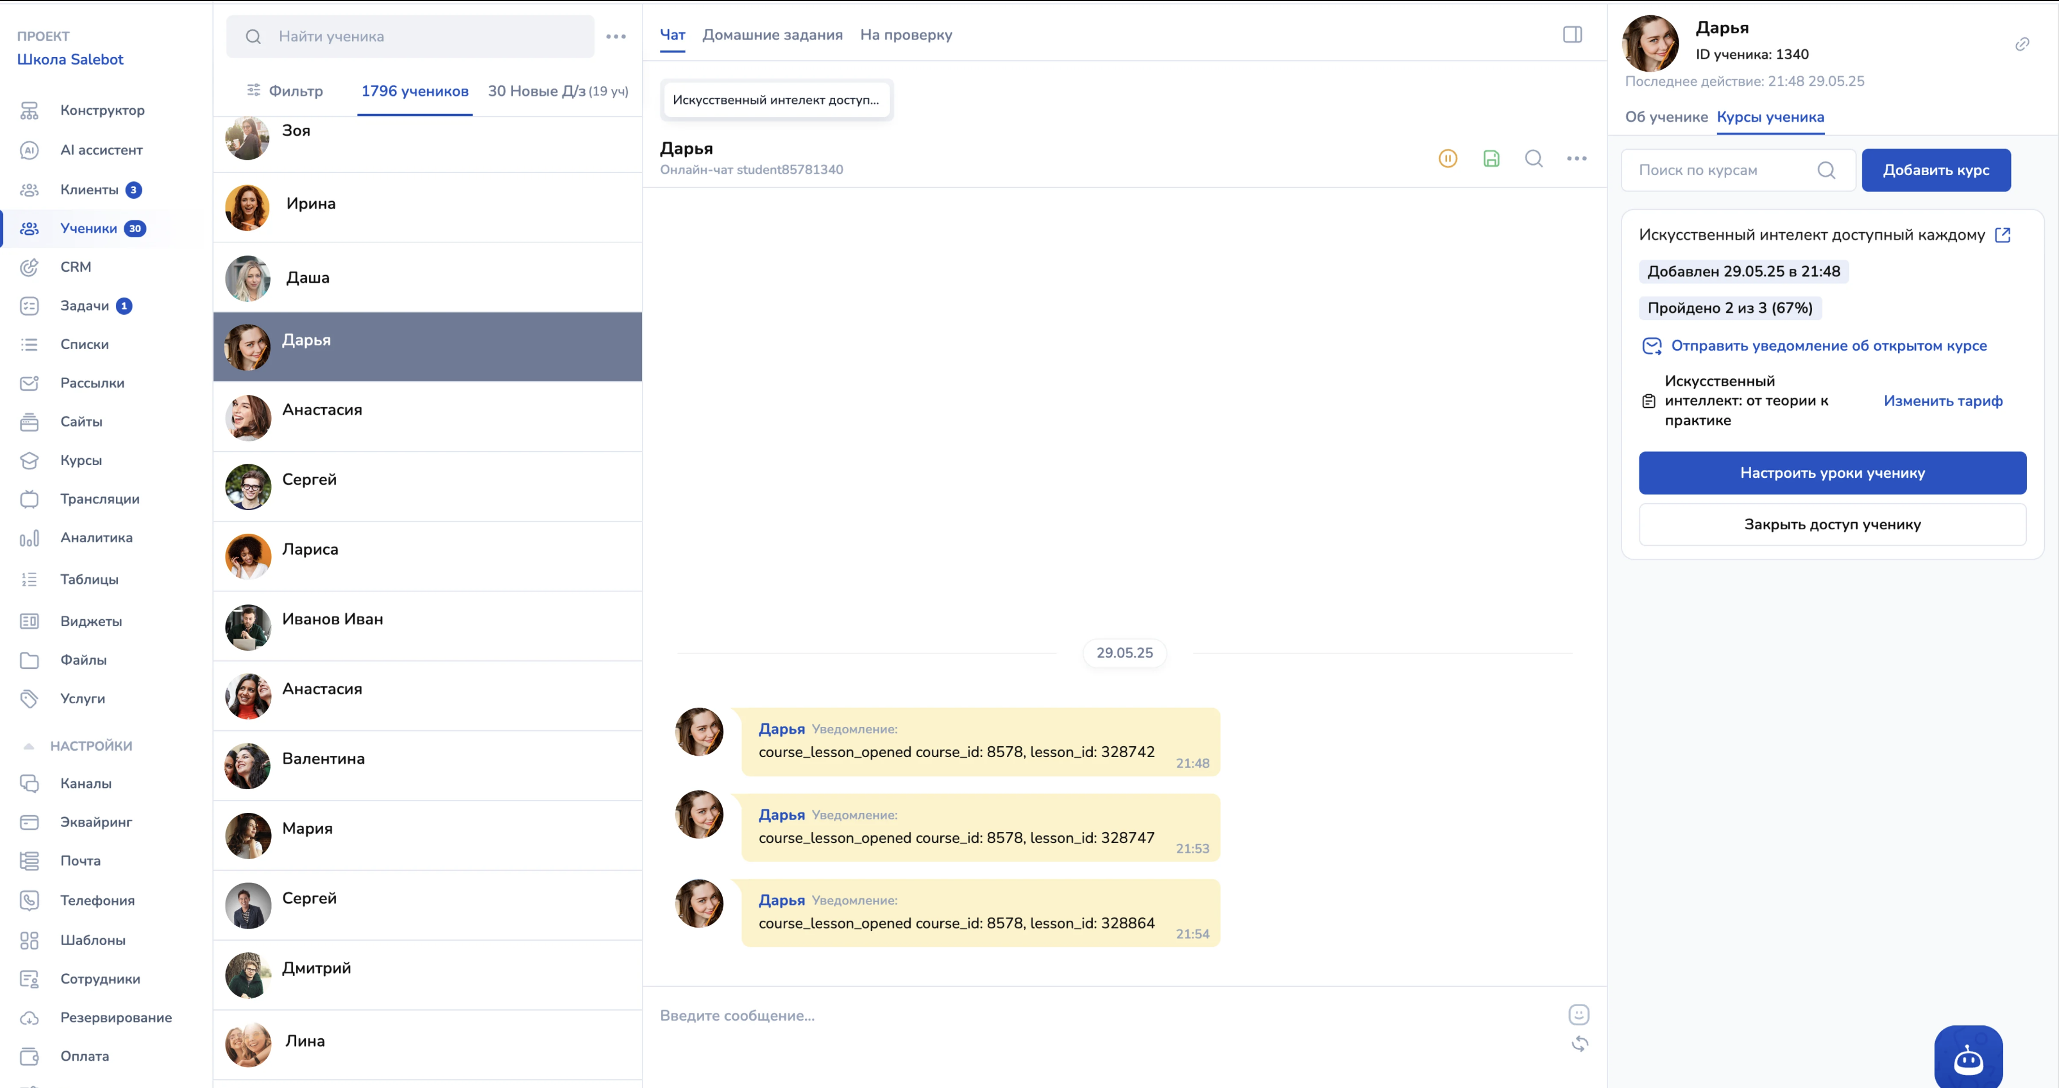2059x1088 pixels.
Task: Toggle the right side panel layout icon
Action: (1573, 34)
